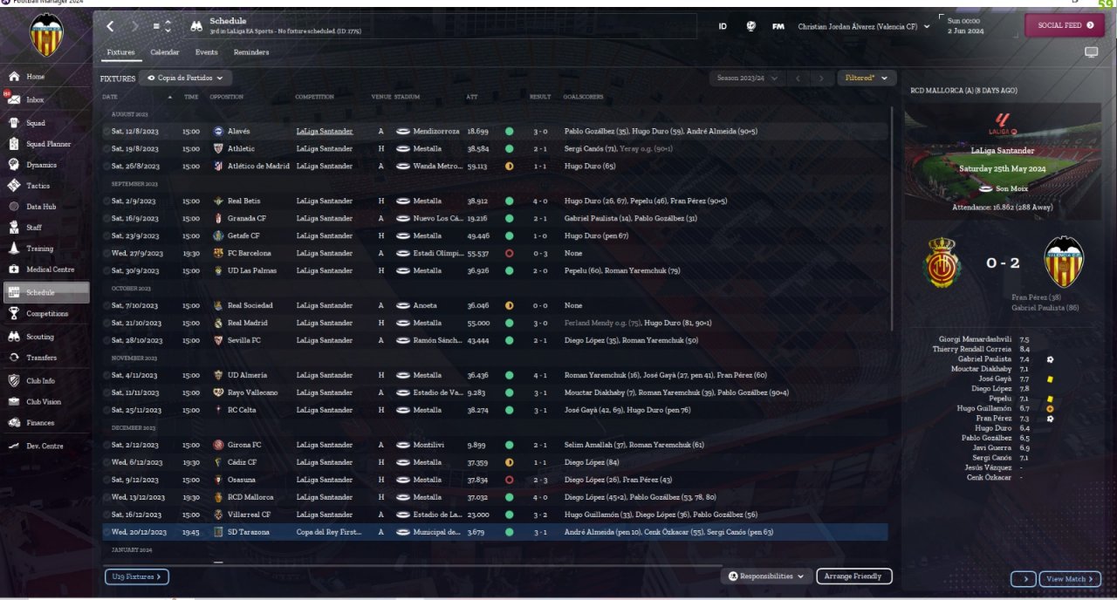This screenshot has width=1117, height=600.
Task: Open Scouting binoculars in the sidebar
Action: (14, 336)
